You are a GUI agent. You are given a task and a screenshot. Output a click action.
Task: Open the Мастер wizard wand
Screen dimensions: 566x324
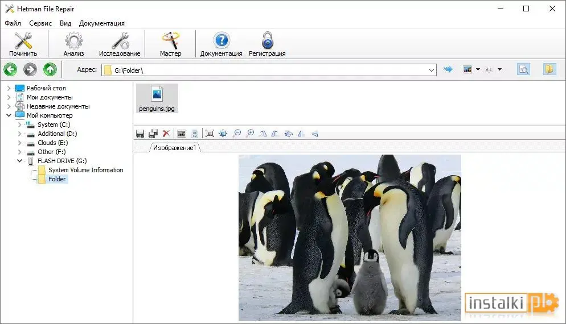click(x=170, y=44)
